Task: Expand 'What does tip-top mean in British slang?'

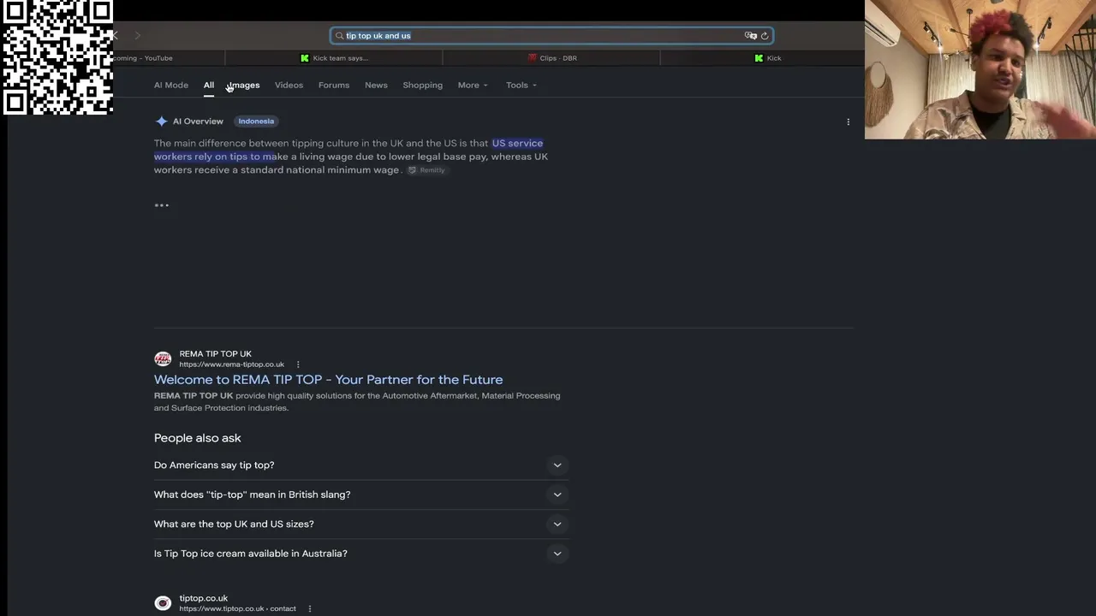Action: [360, 495]
